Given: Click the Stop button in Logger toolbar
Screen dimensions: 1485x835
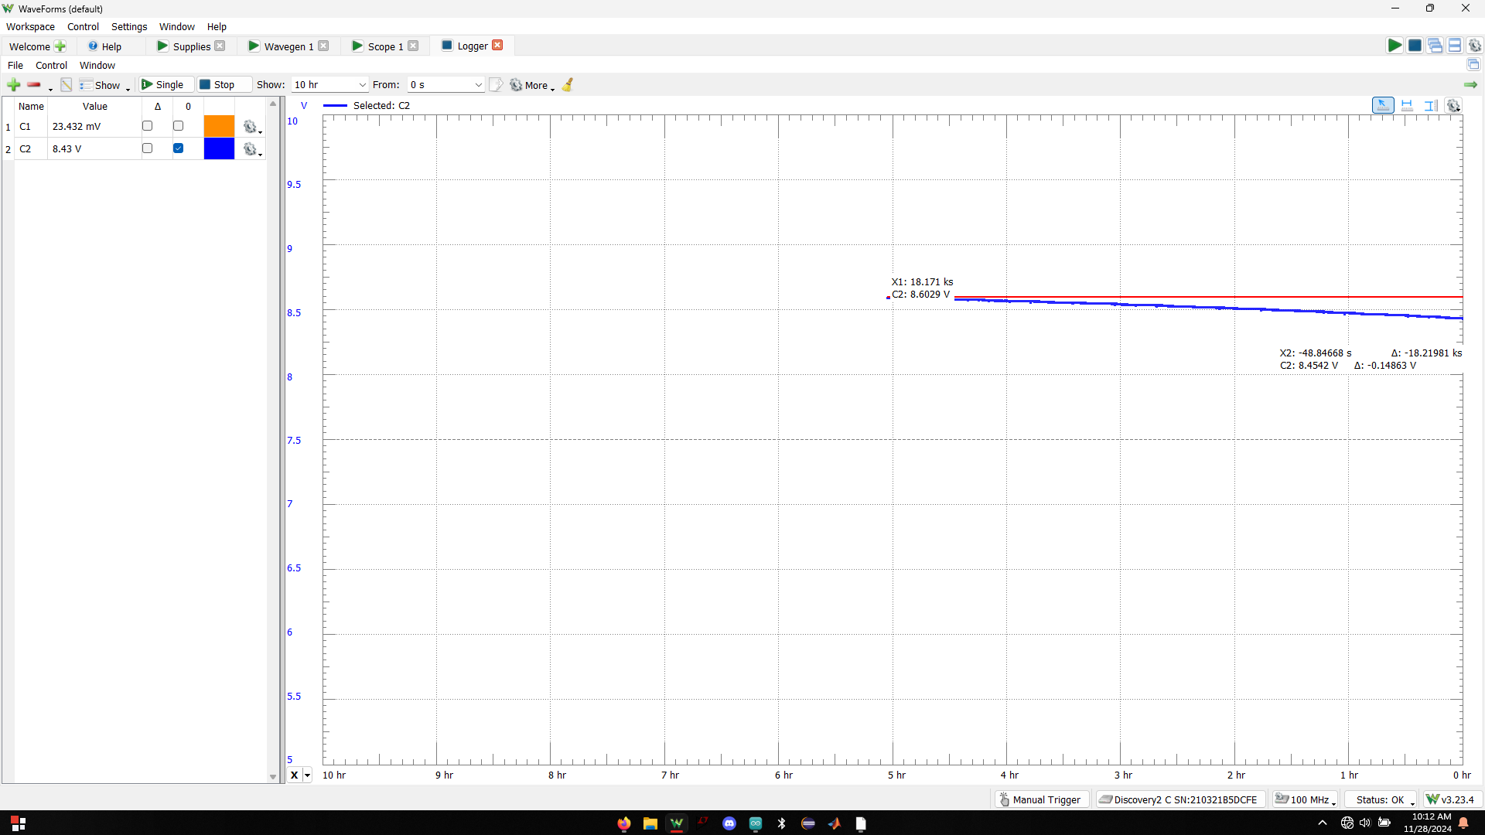Looking at the screenshot, I should [x=223, y=85].
